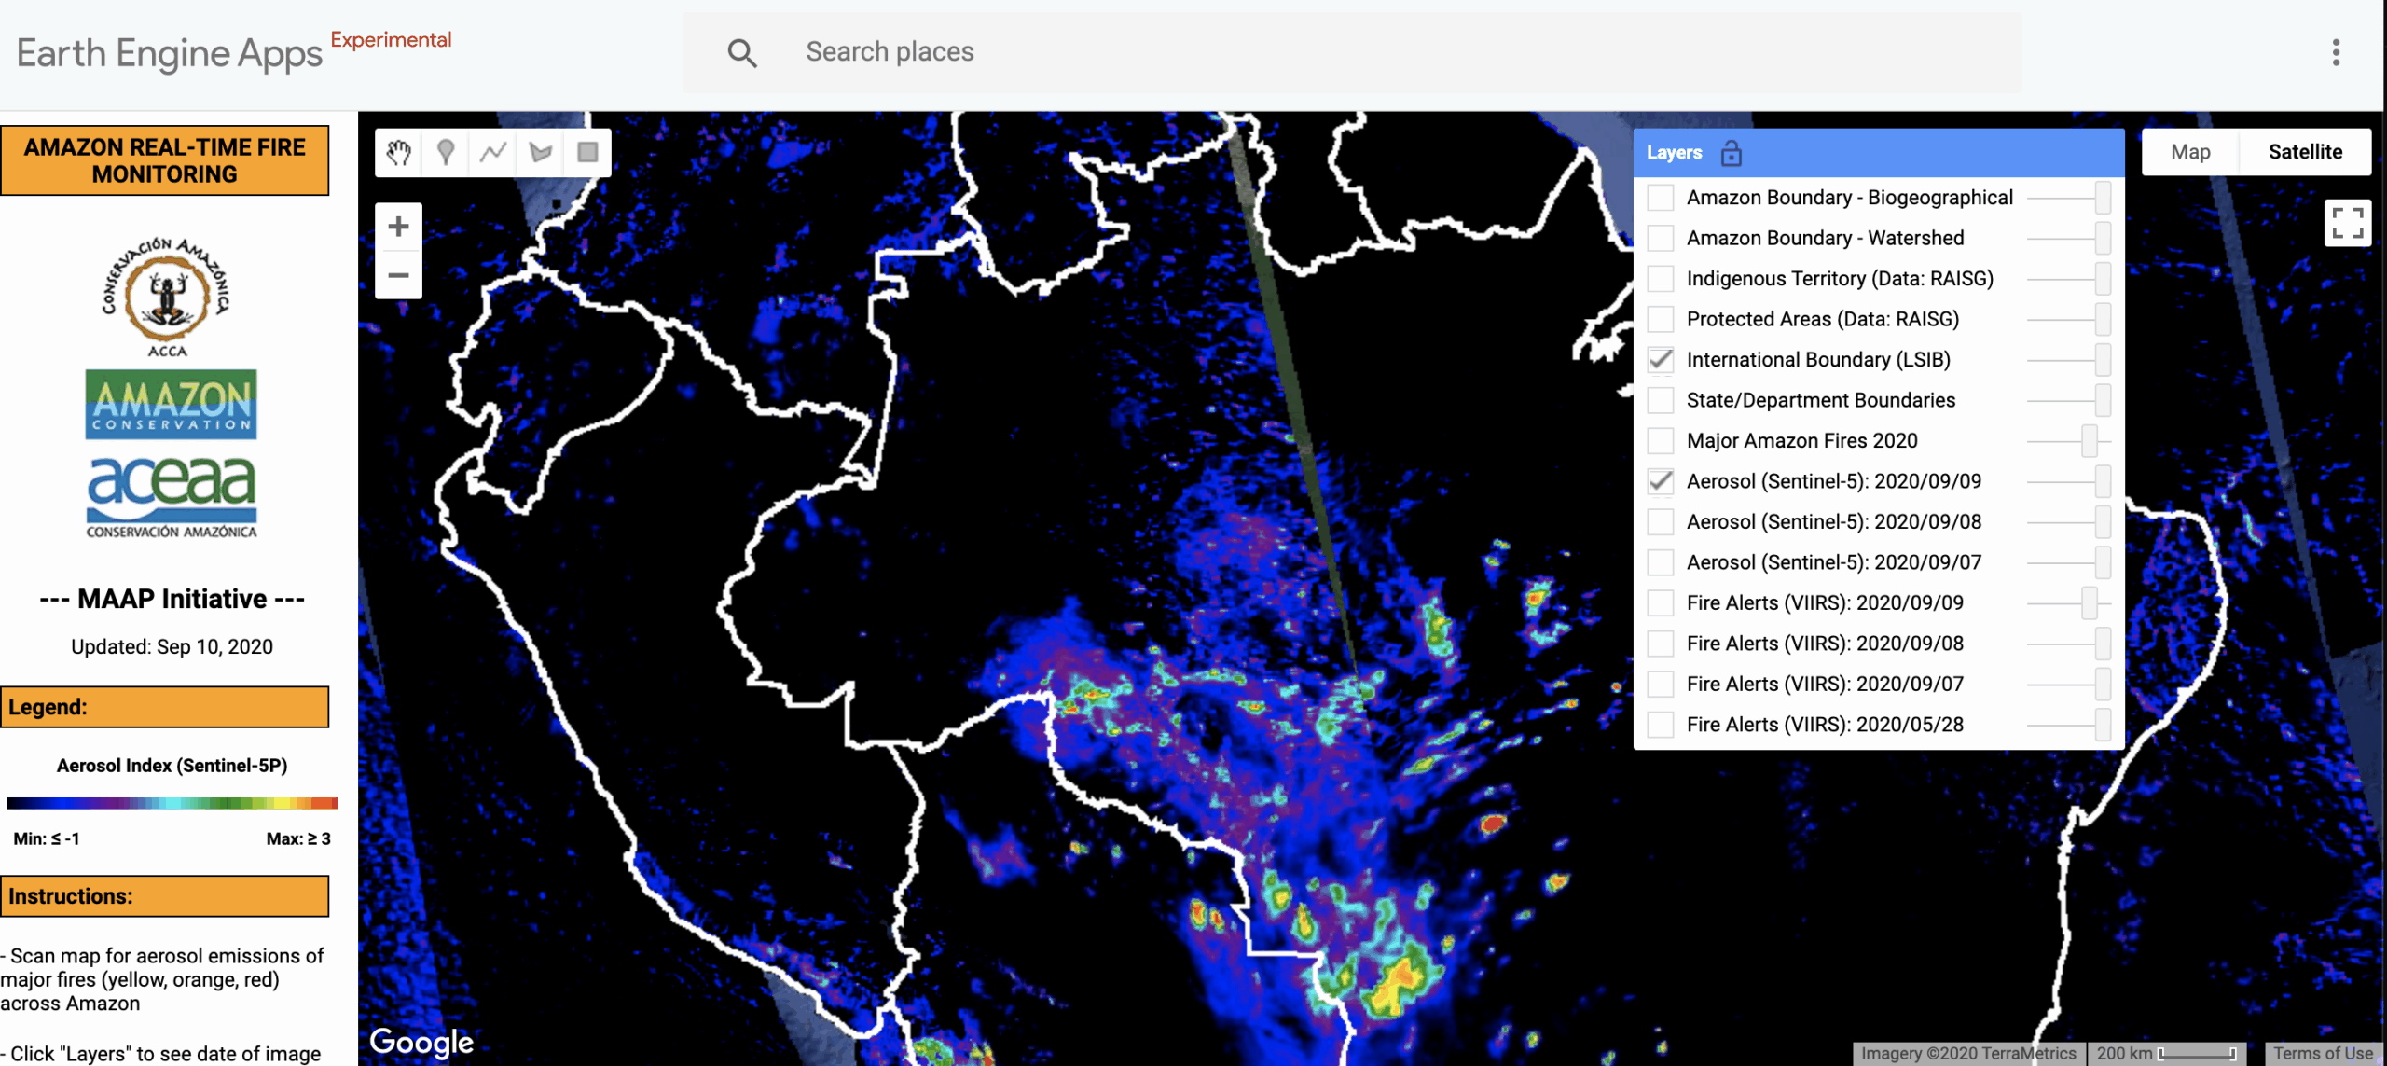
Task: Switch to Satellite view tab
Action: [x=2305, y=152]
